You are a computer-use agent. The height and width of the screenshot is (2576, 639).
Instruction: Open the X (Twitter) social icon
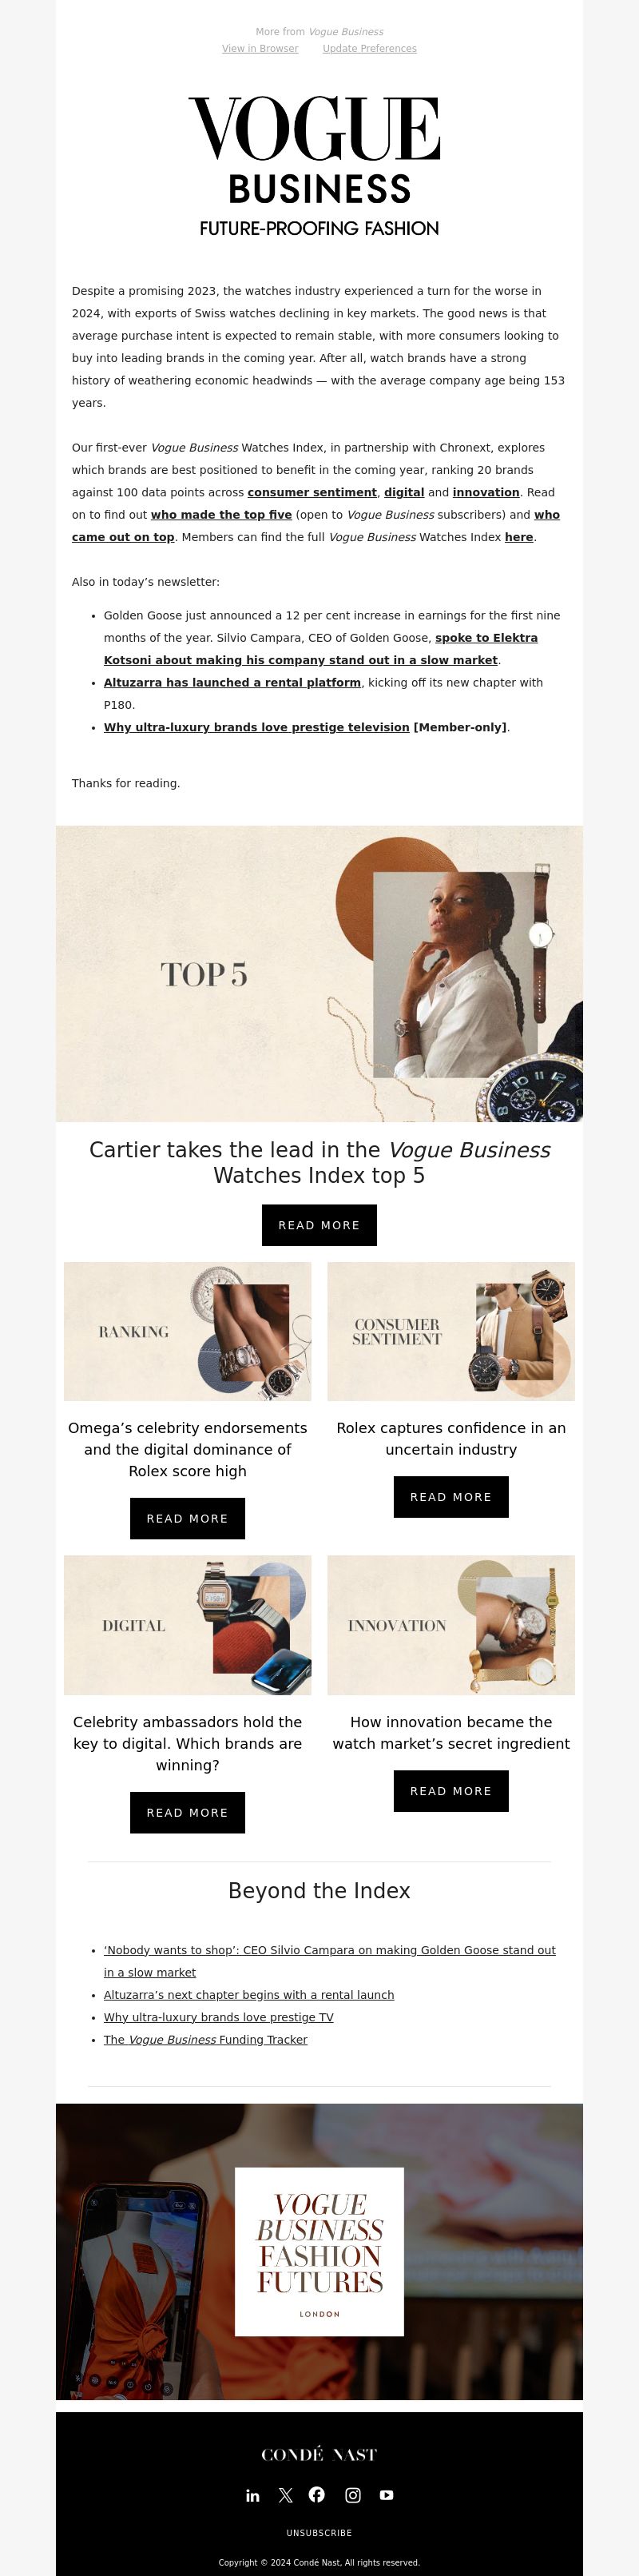tap(286, 2496)
